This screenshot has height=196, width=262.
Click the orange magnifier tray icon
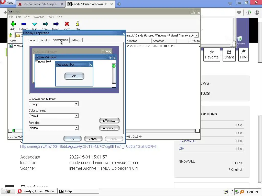pos(242,192)
